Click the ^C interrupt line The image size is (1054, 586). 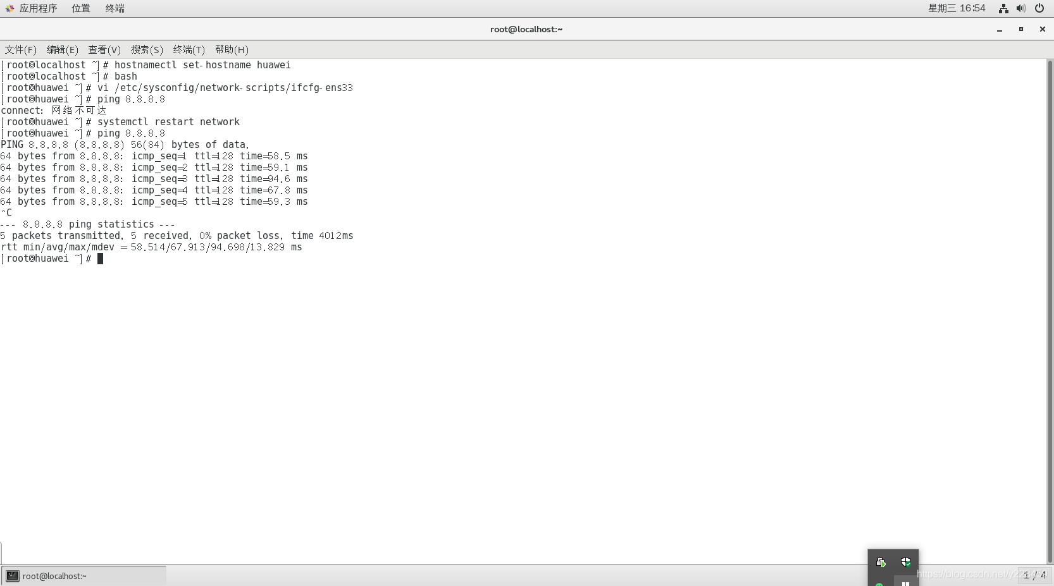6,213
